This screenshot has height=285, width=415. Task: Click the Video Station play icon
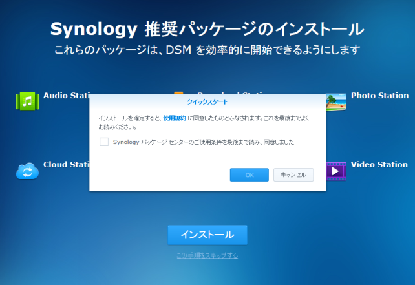click(336, 171)
